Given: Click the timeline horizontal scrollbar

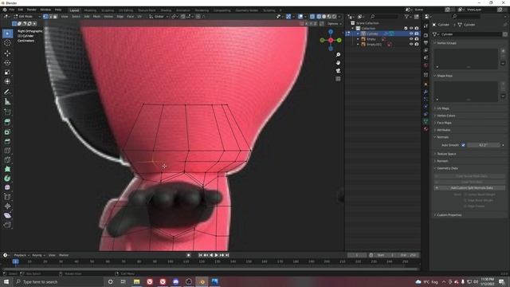Looking at the screenshot, I should (x=210, y=269).
